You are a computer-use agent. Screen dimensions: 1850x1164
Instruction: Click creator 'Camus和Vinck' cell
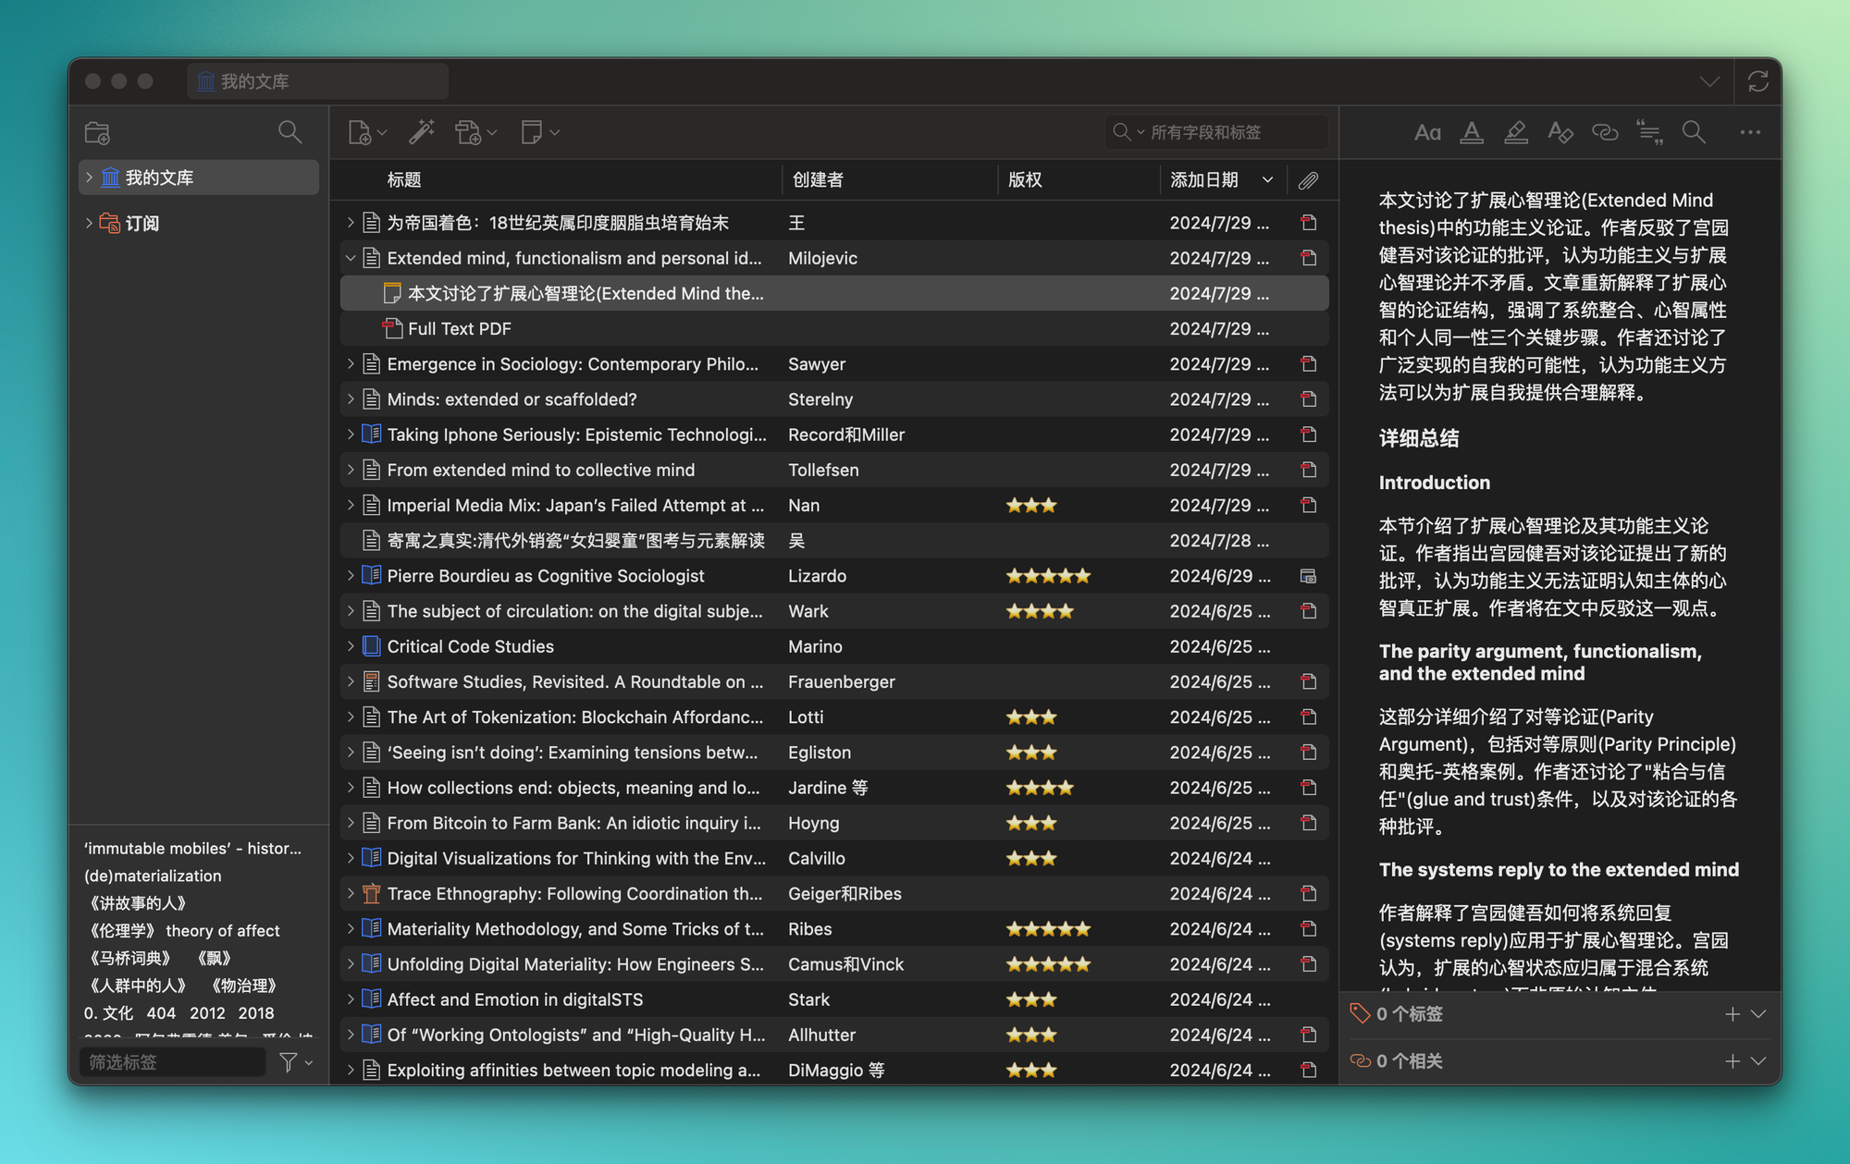point(845,964)
